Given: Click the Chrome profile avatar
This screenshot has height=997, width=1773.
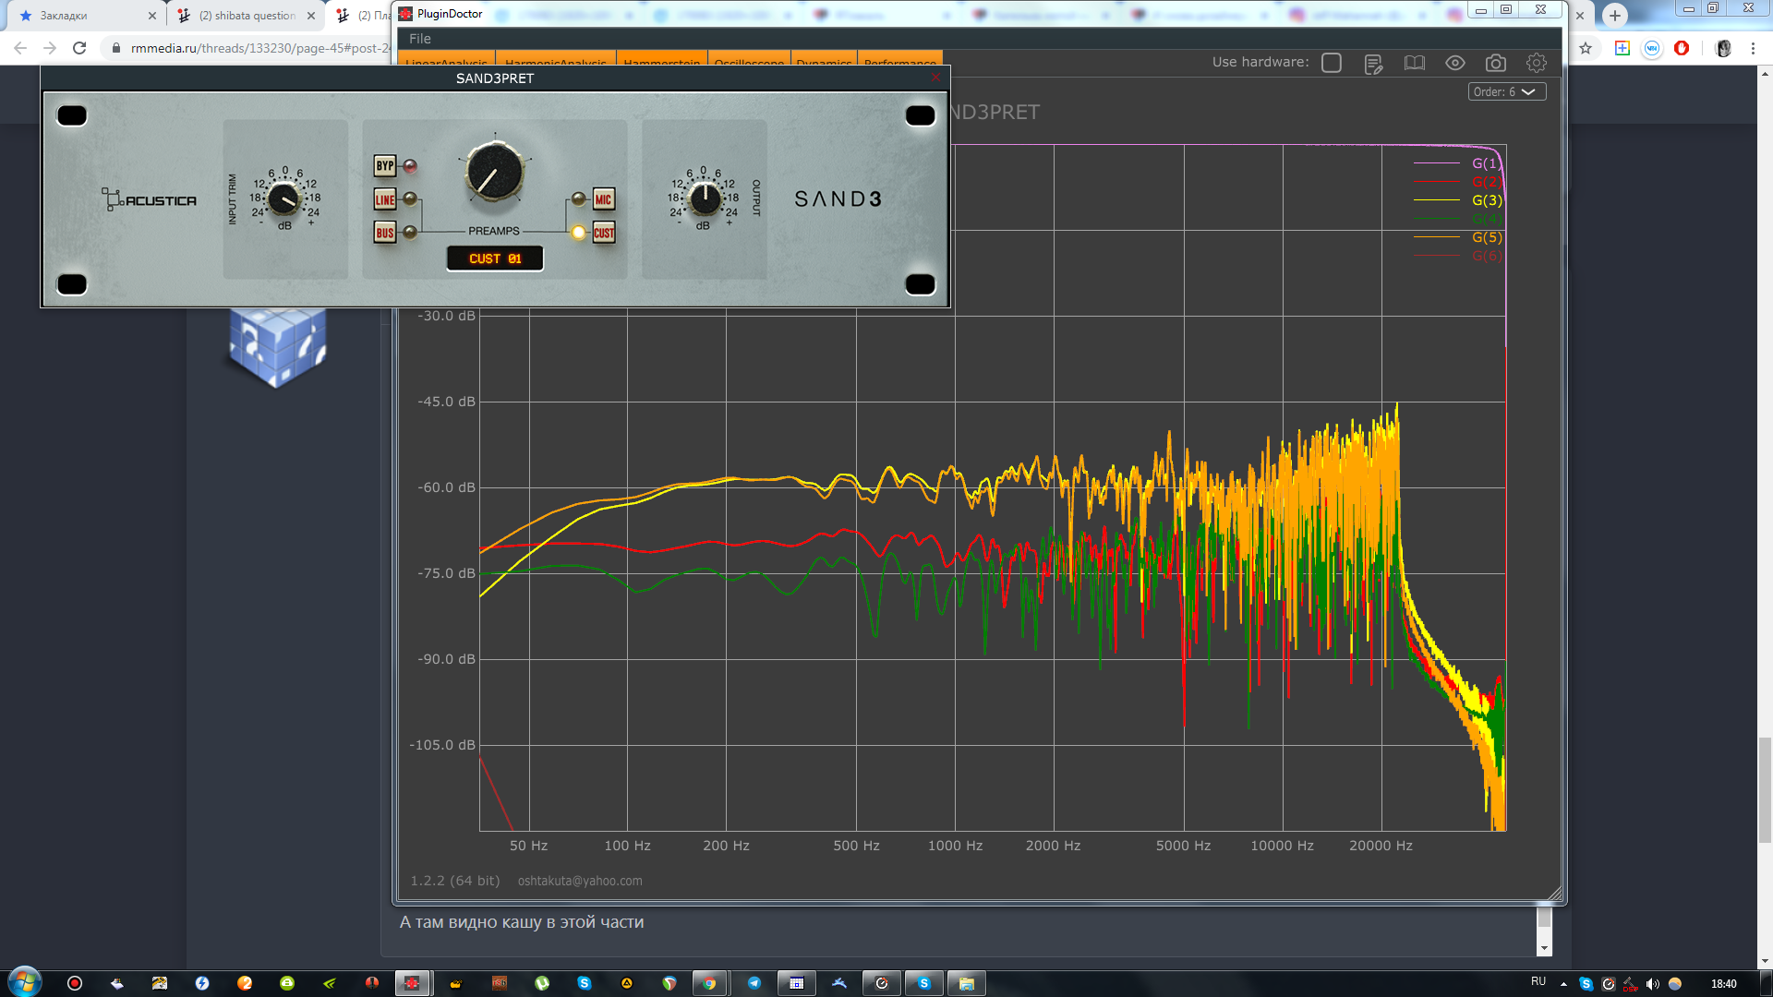Looking at the screenshot, I should coord(1723,48).
